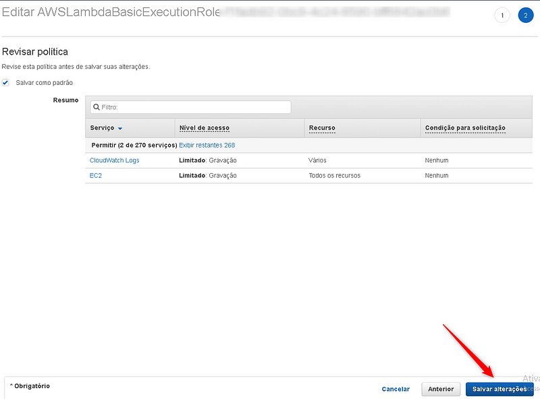
Task: Click the Revisar política heading
Action: point(35,52)
